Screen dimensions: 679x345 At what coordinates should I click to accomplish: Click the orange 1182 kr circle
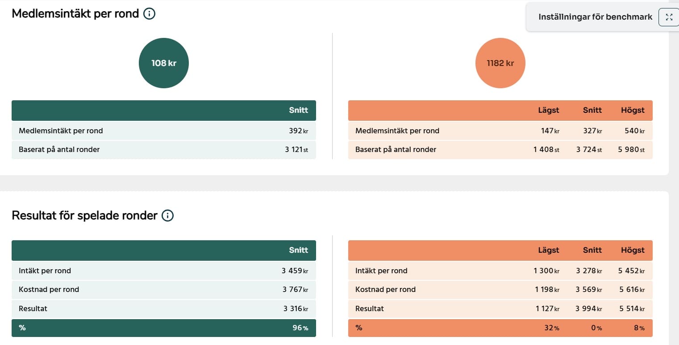[x=500, y=63]
